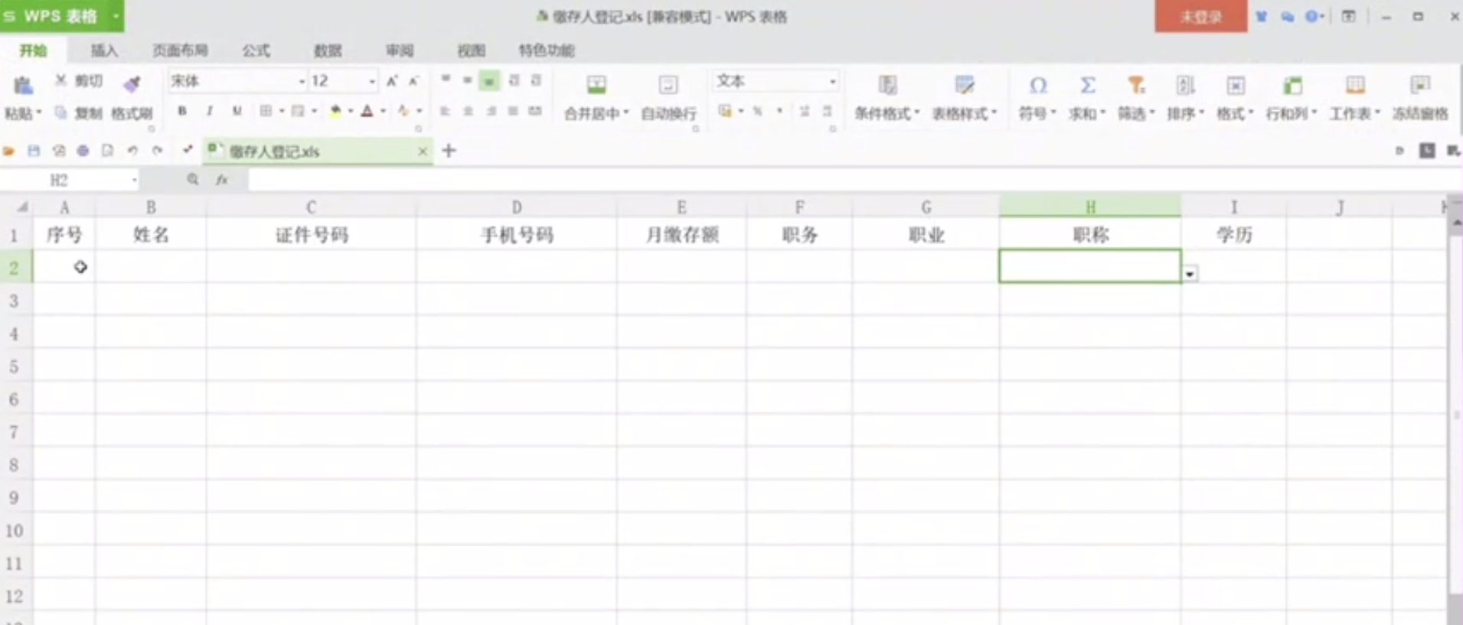Viewport: 1463px width, 625px height.
Task: Click the magnifier icon beside formula bar
Action: [193, 180]
